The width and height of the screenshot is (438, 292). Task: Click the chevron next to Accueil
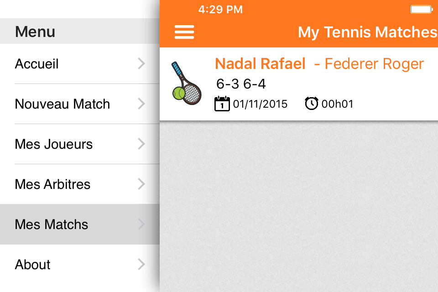coord(141,64)
